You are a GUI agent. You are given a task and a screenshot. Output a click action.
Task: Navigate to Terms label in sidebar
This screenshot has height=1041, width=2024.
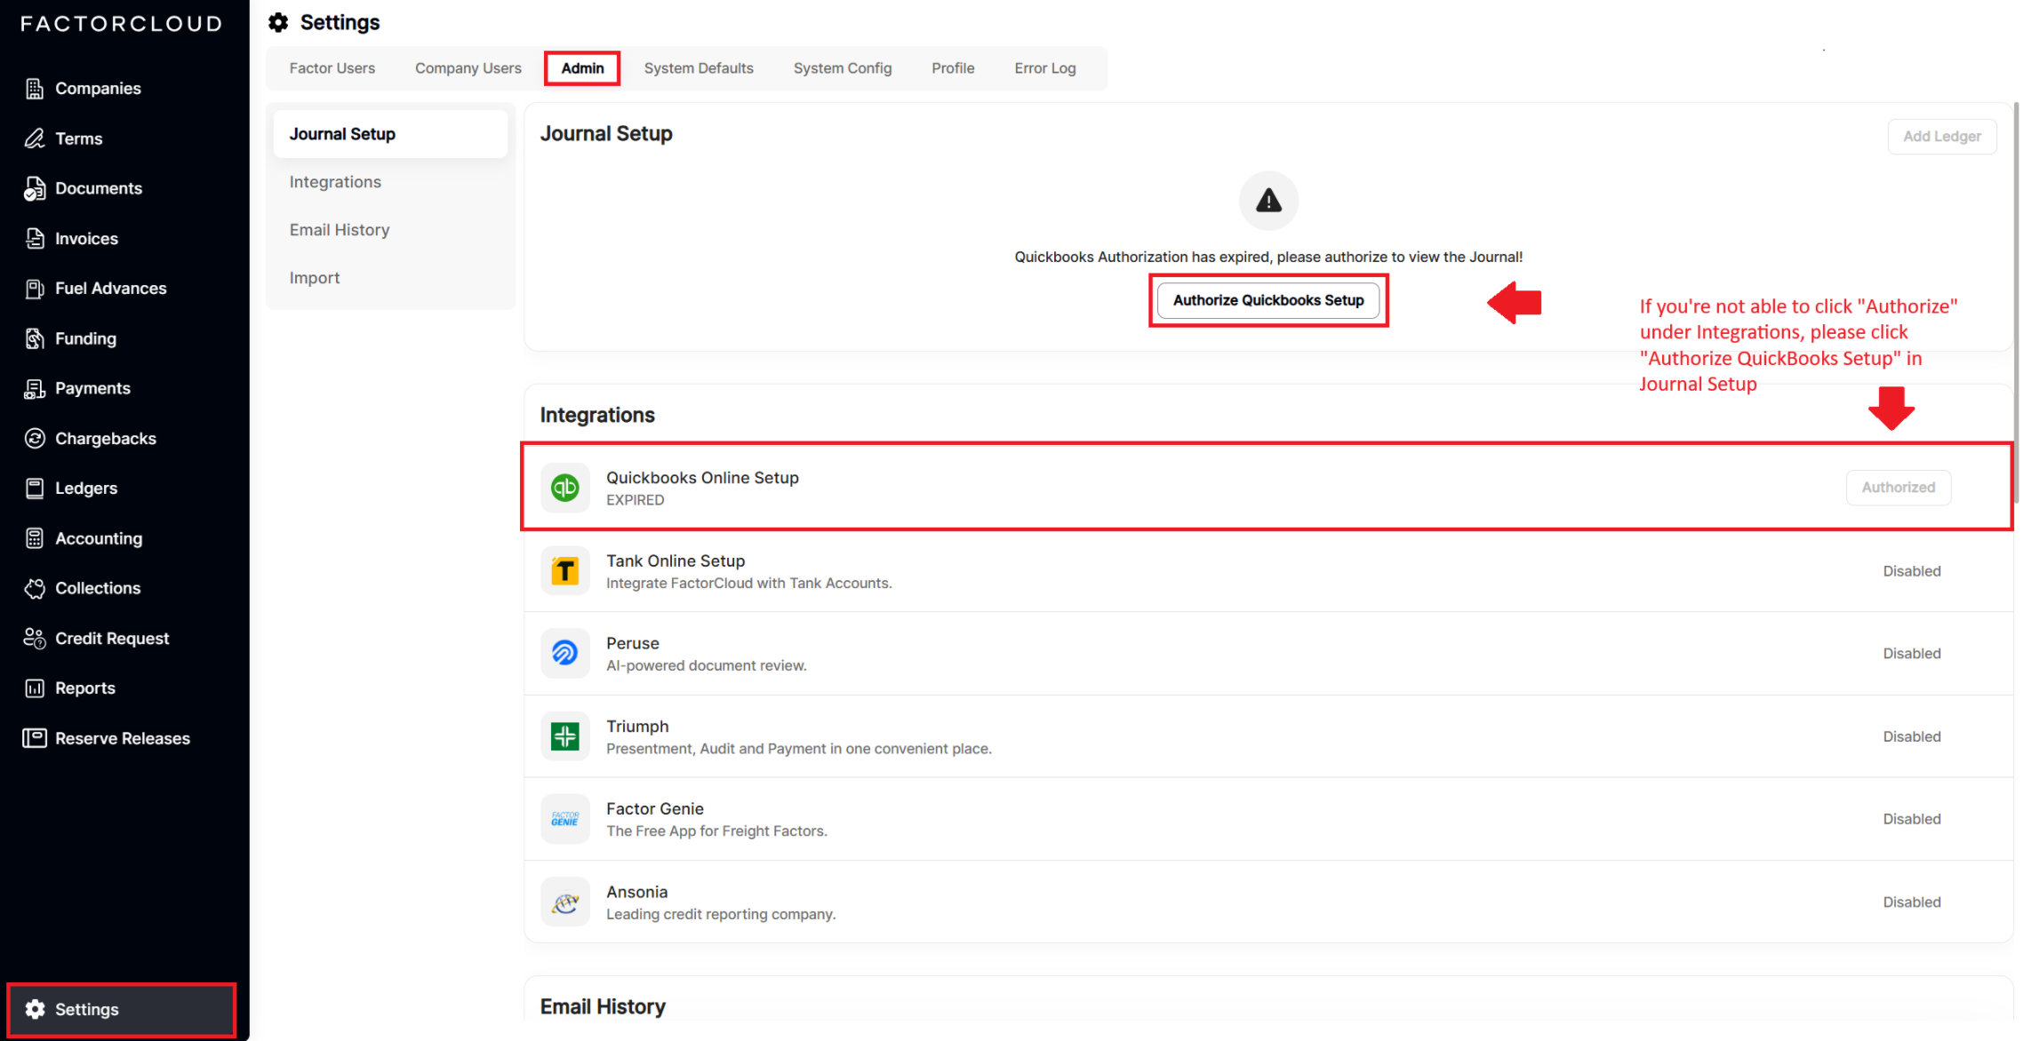[79, 139]
